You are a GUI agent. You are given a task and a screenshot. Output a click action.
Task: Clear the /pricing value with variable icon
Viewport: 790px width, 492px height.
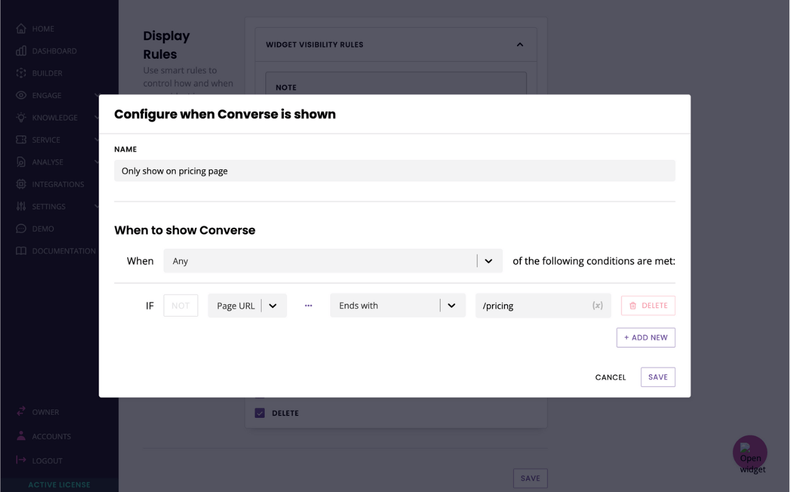(x=597, y=306)
